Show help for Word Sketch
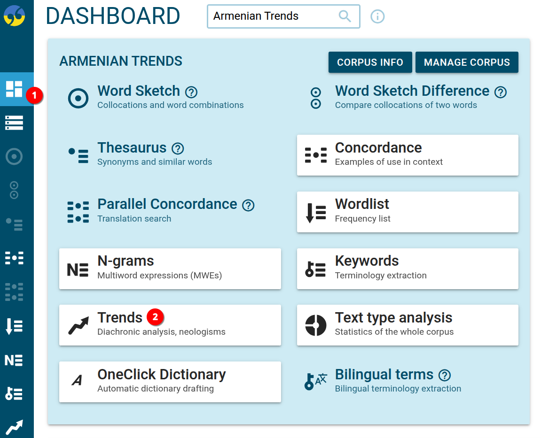 click(191, 92)
